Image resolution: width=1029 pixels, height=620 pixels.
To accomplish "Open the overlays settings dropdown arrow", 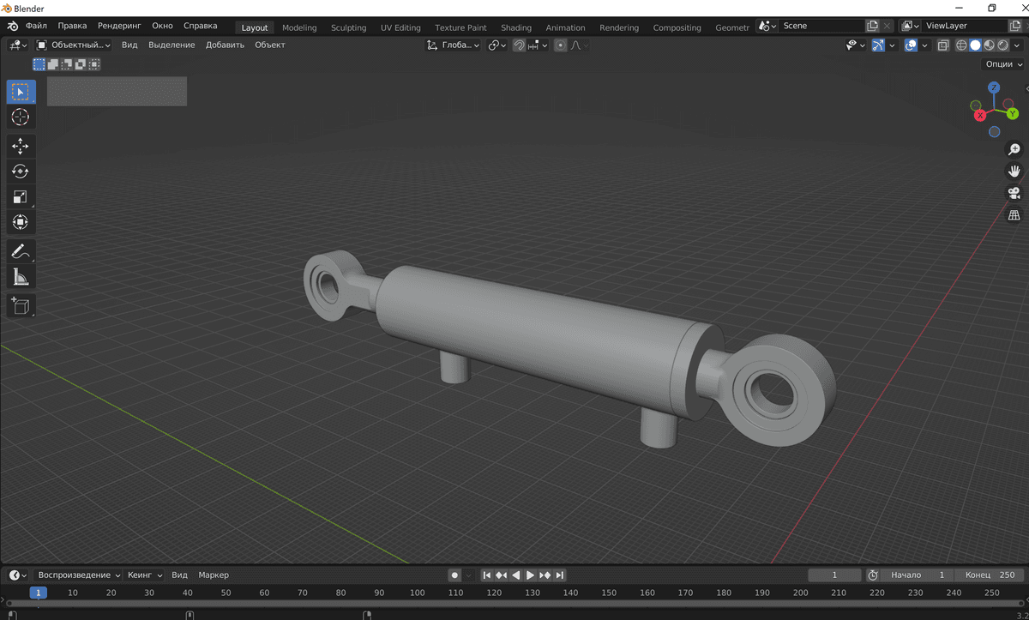I will [924, 45].
